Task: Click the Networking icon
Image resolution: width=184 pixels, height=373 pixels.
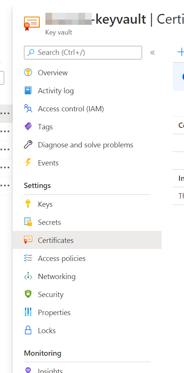Action: (x=28, y=276)
